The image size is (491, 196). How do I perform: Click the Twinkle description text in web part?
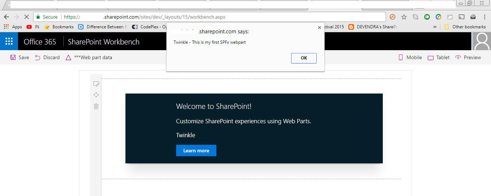tap(185, 135)
